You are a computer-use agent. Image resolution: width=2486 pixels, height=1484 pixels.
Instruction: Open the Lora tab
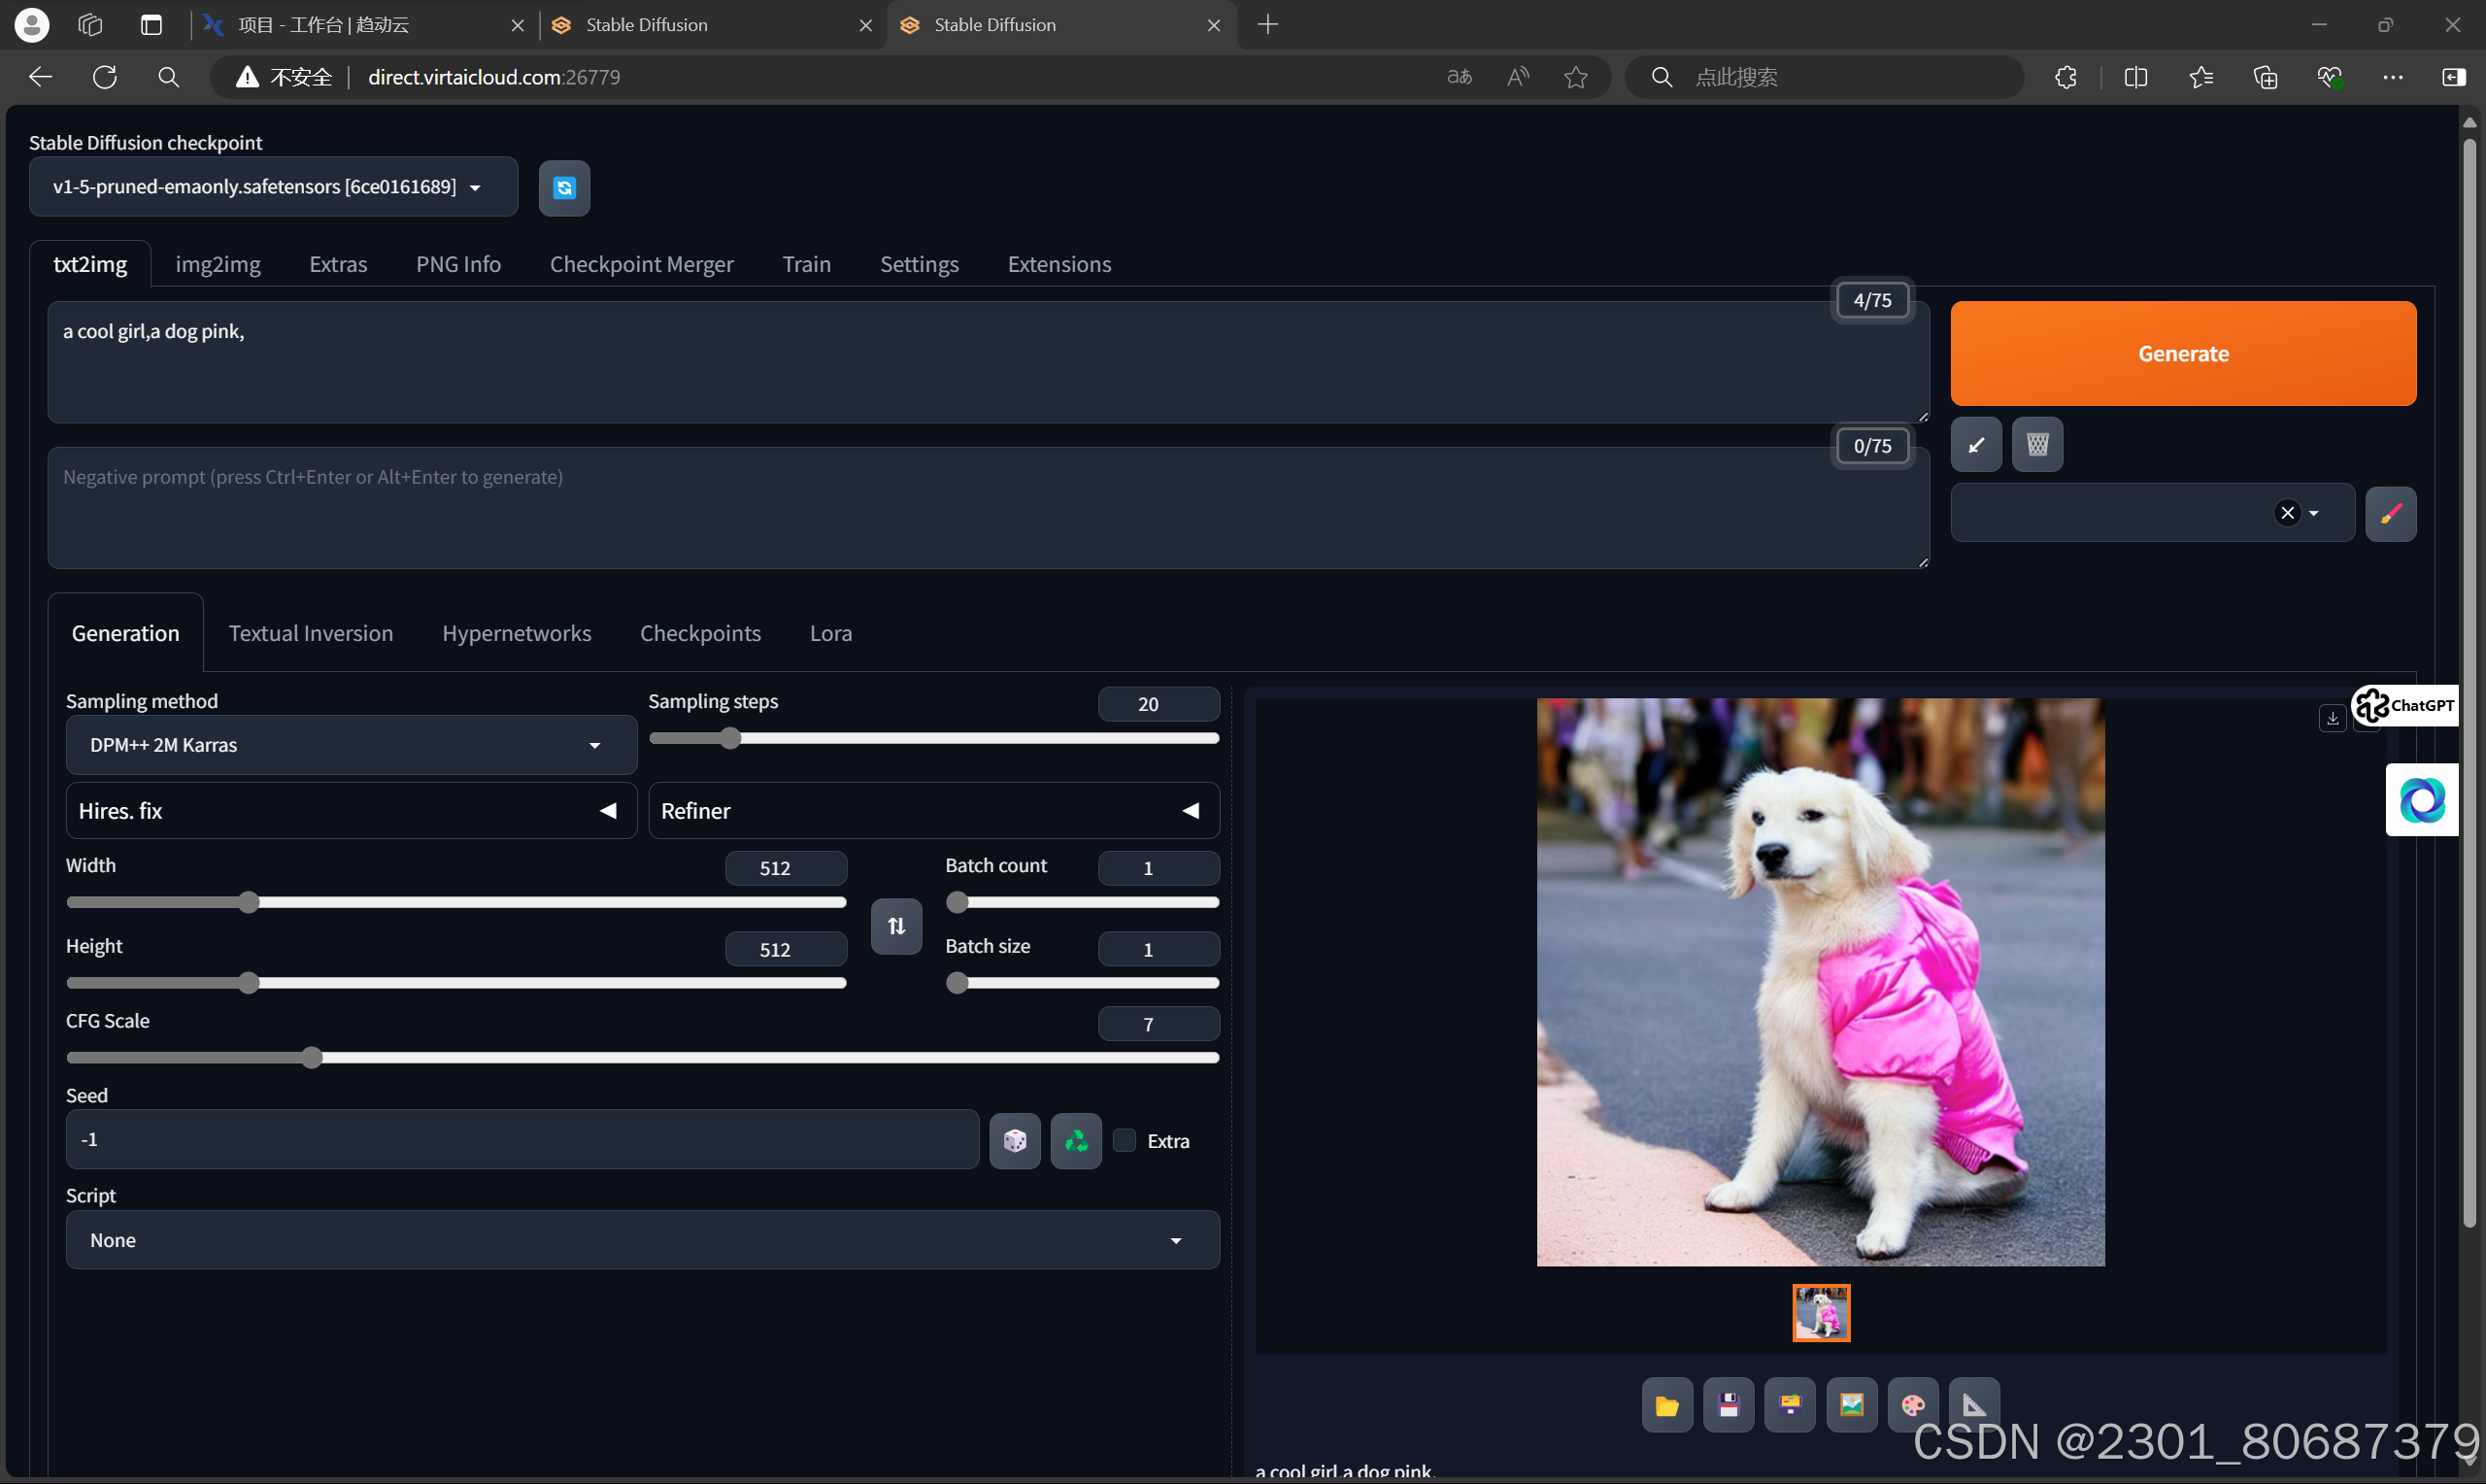point(829,633)
